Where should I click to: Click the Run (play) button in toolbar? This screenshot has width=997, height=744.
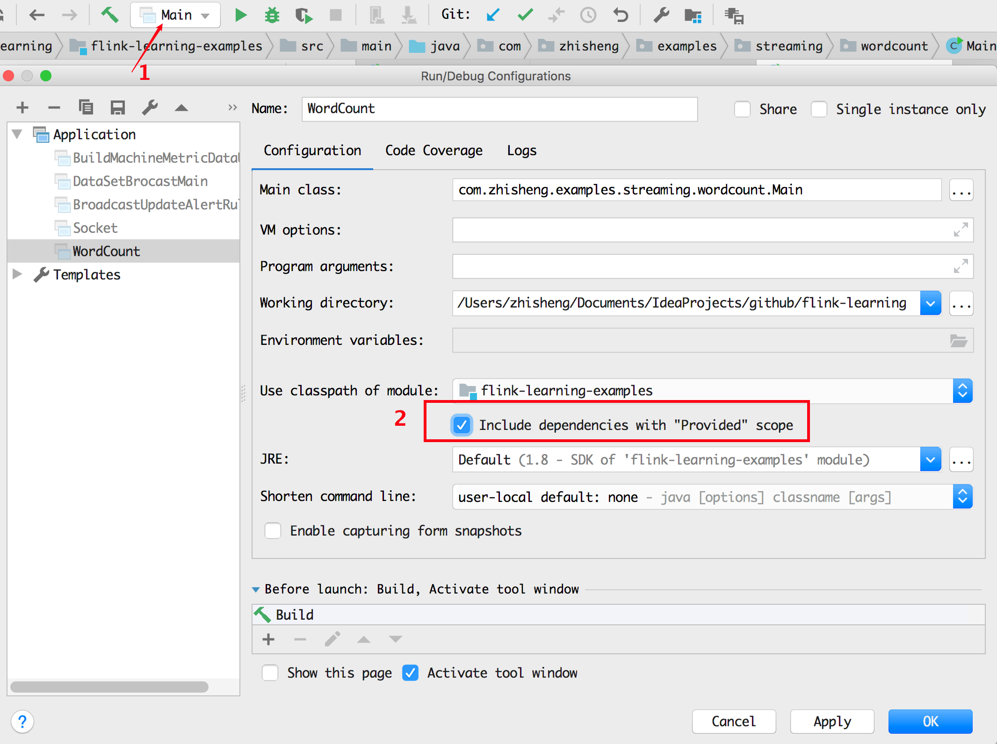(x=240, y=14)
